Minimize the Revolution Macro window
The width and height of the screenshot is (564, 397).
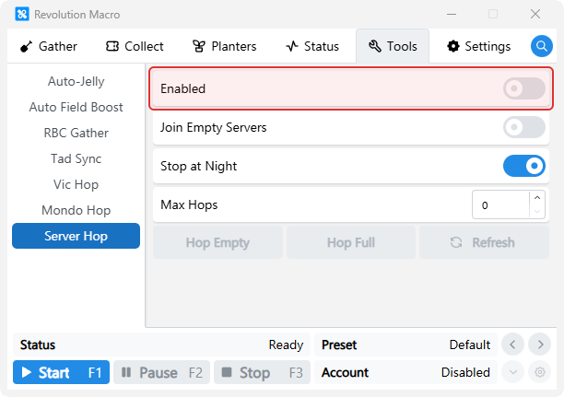(452, 15)
